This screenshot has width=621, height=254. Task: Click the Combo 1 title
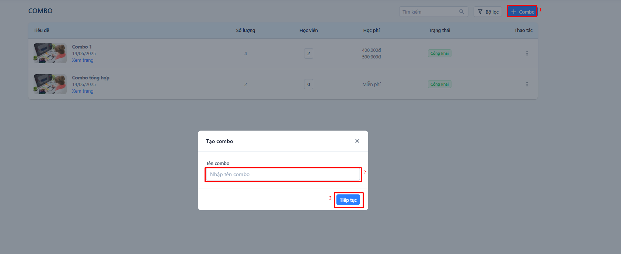[x=82, y=47]
